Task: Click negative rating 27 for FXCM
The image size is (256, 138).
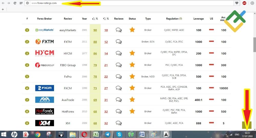Action: 106,88
